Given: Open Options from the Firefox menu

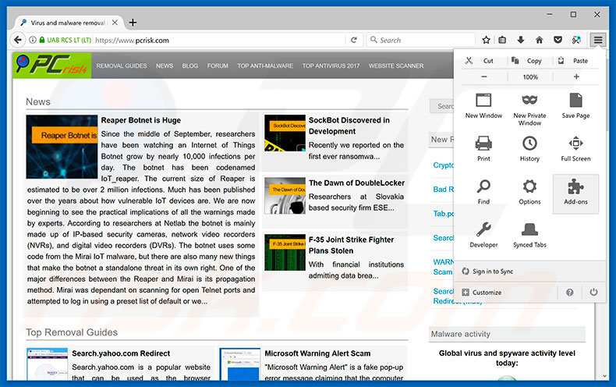Looking at the screenshot, I should tap(529, 193).
